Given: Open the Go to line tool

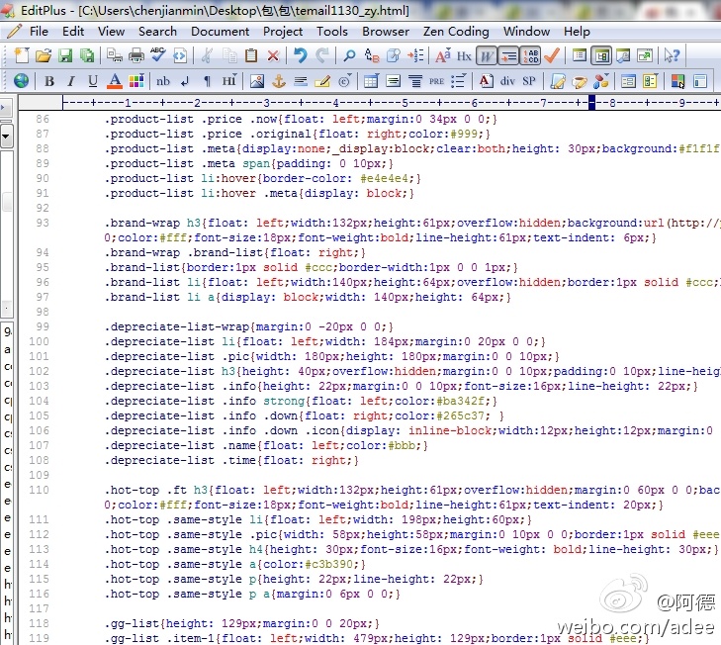Looking at the screenshot, I should [x=415, y=55].
